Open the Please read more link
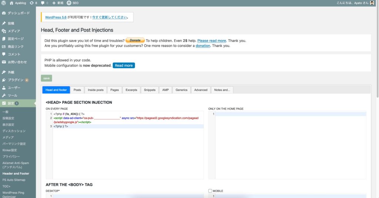 212,41
